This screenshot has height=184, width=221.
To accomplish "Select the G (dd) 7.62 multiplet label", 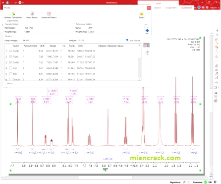I will coord(90,100).
